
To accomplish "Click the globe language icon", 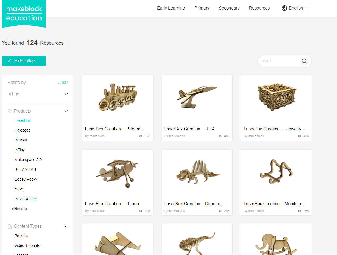I will [285, 8].
